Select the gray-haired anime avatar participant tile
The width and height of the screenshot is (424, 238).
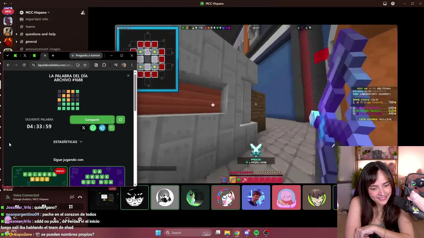click(x=165, y=198)
